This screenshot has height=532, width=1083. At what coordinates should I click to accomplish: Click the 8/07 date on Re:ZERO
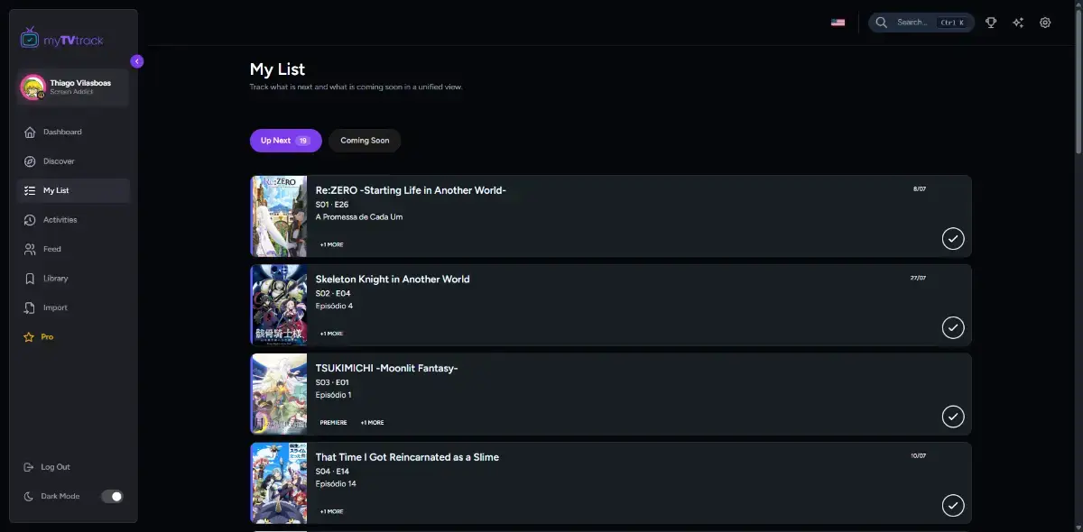coord(920,188)
